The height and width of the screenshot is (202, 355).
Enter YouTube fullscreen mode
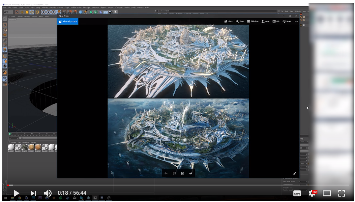(x=341, y=193)
